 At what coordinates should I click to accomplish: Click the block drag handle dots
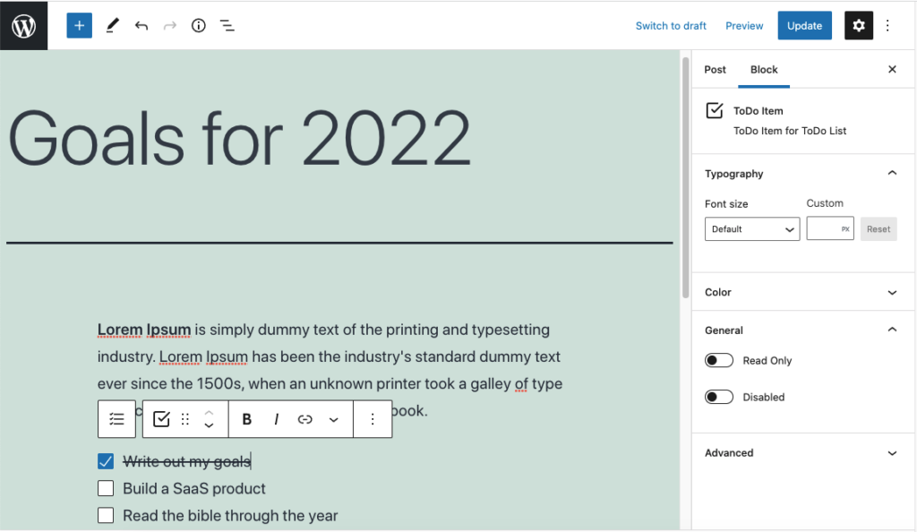pos(185,419)
